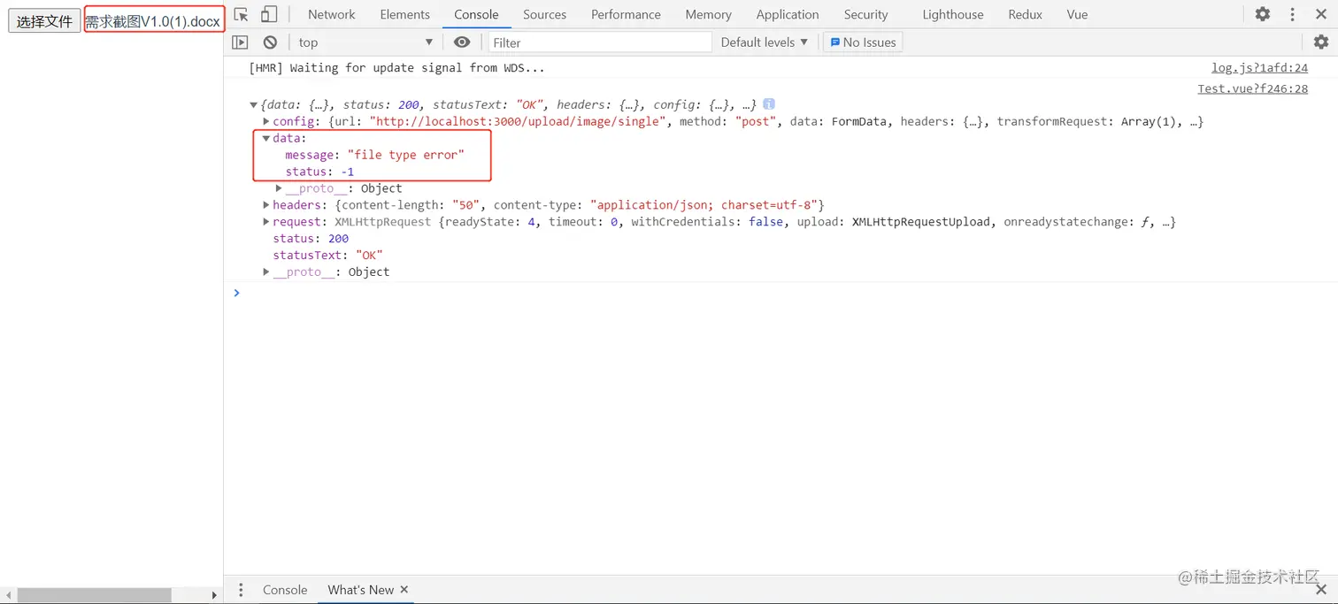1338x604 pixels.
Task: Expand the __proto__ under data
Action: (x=279, y=188)
